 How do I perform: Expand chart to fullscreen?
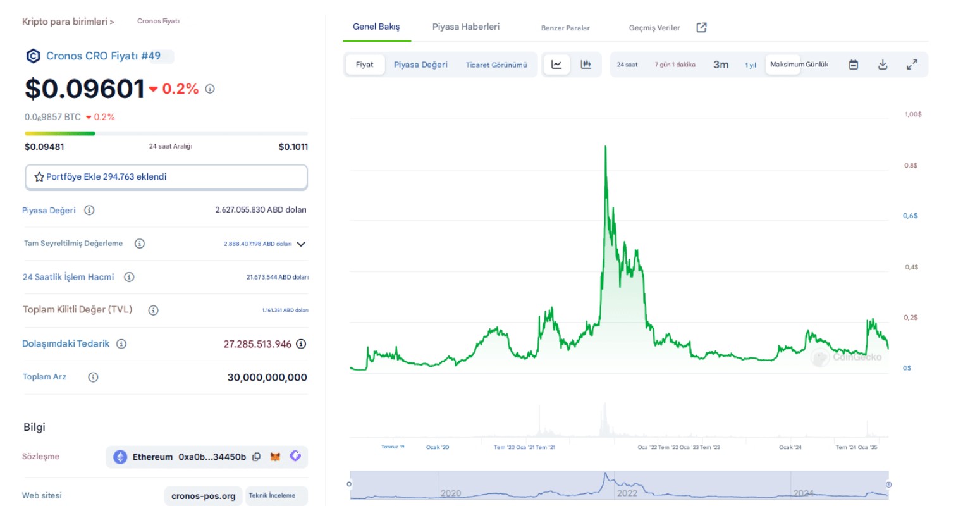point(912,65)
